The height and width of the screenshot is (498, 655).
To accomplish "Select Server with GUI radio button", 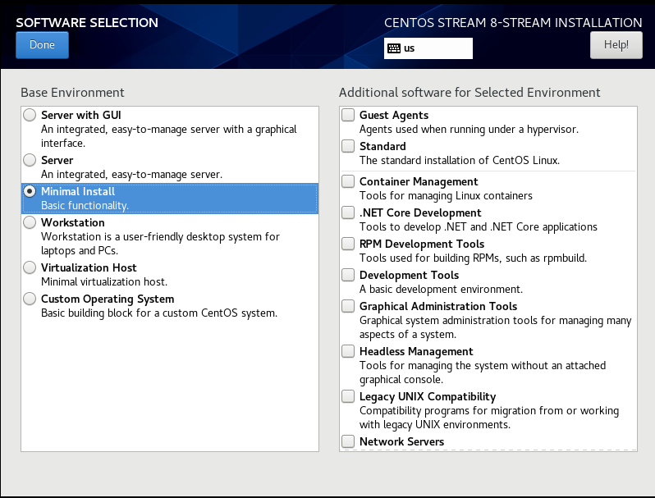I will [x=30, y=115].
